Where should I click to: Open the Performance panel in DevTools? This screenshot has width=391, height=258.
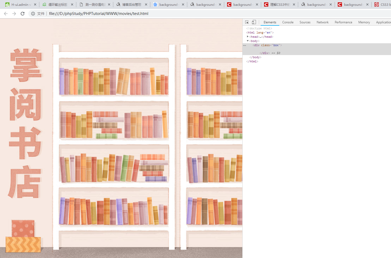click(x=343, y=22)
